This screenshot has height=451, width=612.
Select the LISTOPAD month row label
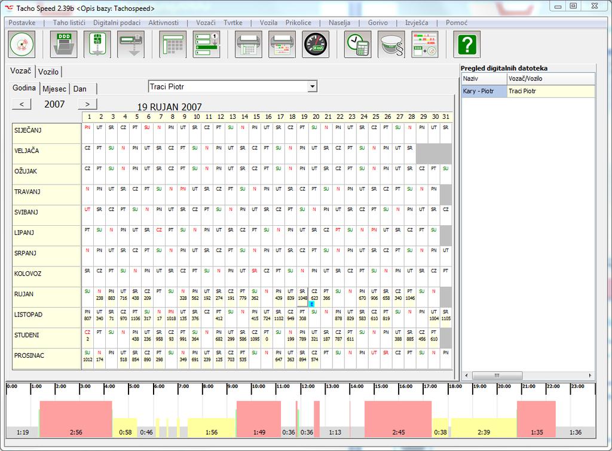pyautogui.click(x=47, y=318)
